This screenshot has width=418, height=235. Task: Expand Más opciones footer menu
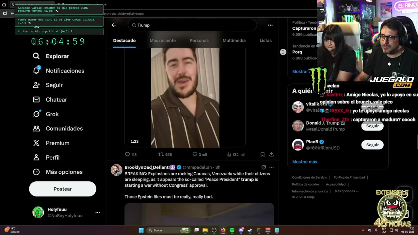[x=346, y=191]
